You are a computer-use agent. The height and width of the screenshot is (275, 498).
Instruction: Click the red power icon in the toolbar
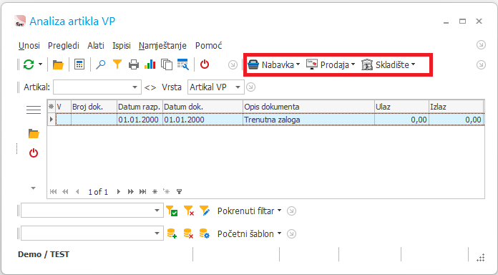pyautogui.click(x=205, y=64)
